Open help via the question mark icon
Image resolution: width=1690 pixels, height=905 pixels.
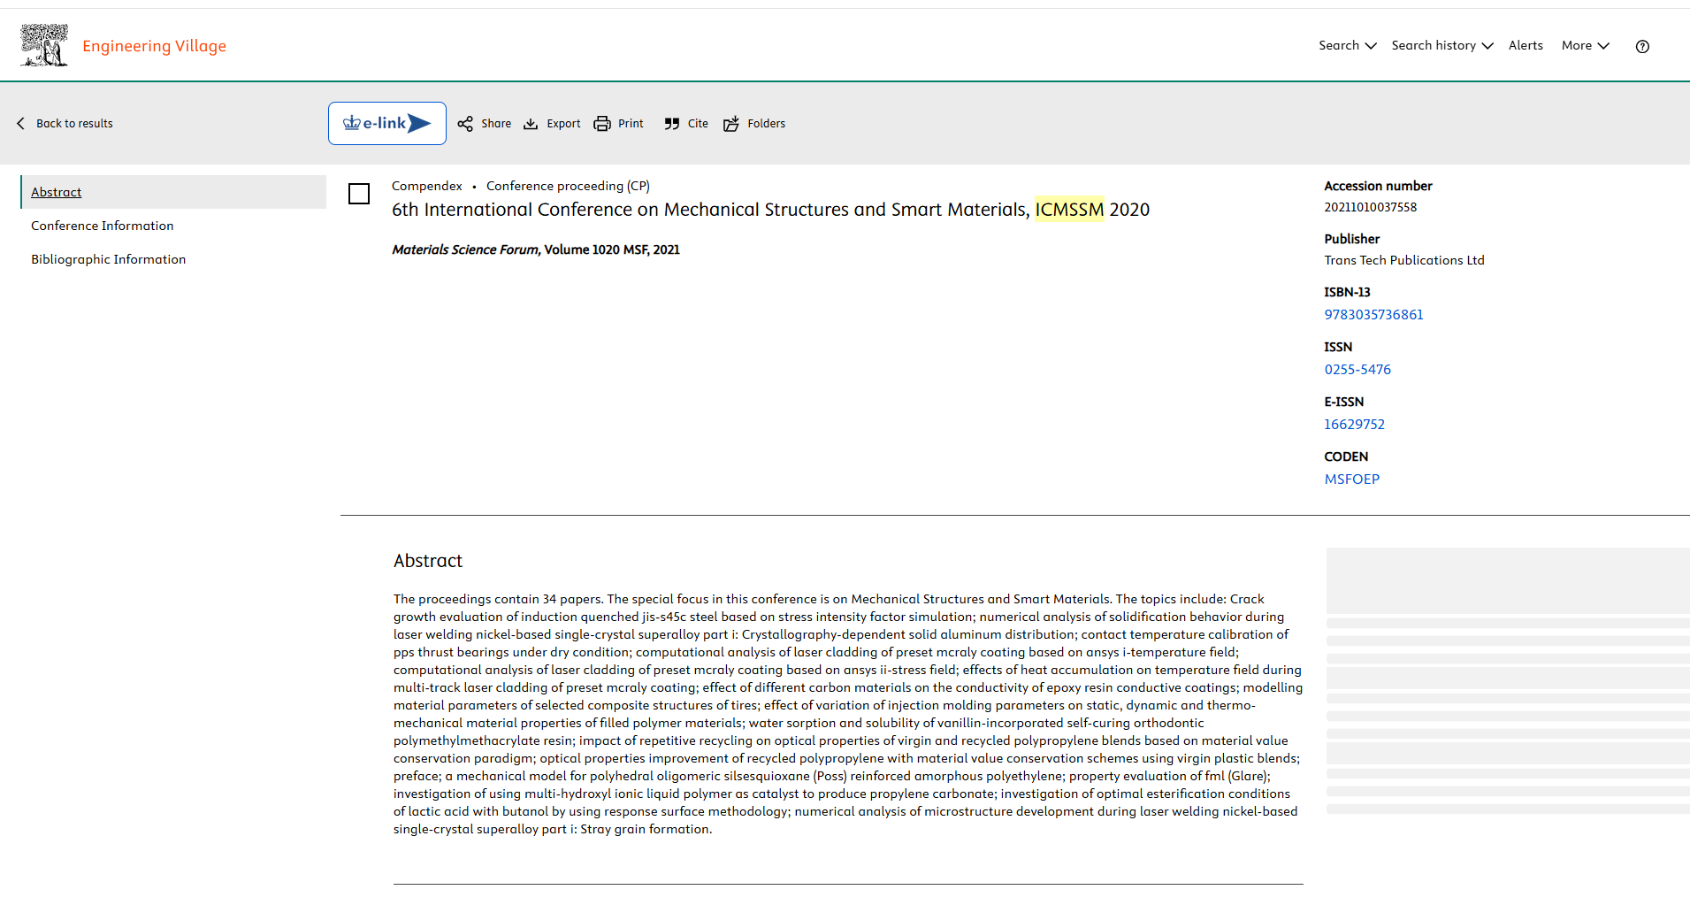pyautogui.click(x=1642, y=46)
